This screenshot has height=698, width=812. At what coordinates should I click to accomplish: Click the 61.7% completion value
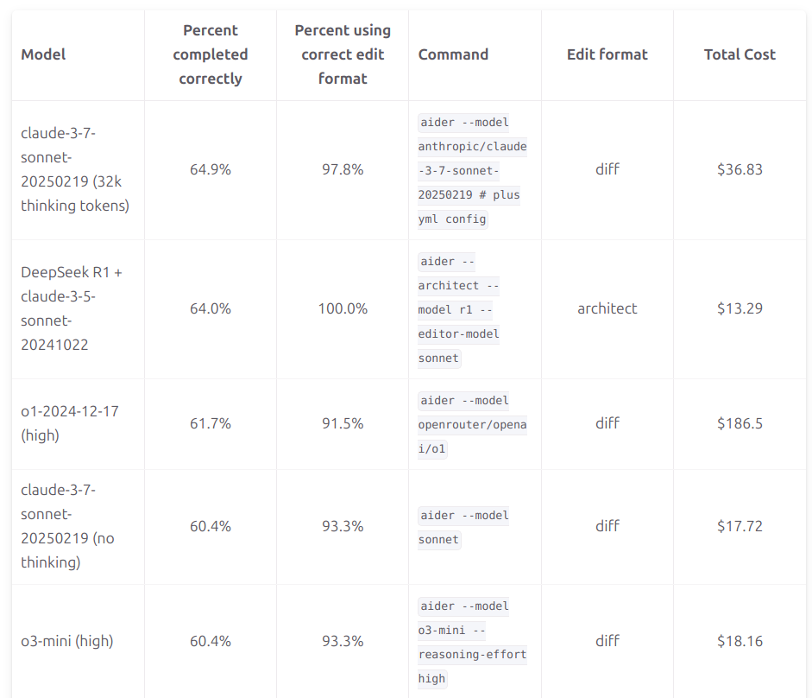coord(211,423)
